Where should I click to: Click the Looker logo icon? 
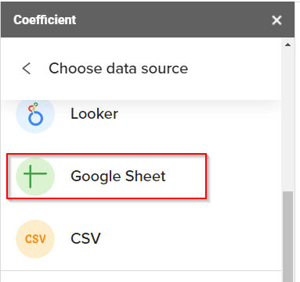35,115
